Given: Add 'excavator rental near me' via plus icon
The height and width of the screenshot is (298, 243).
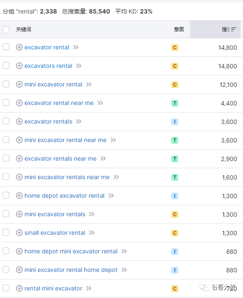Looking at the screenshot, I should [19, 103].
